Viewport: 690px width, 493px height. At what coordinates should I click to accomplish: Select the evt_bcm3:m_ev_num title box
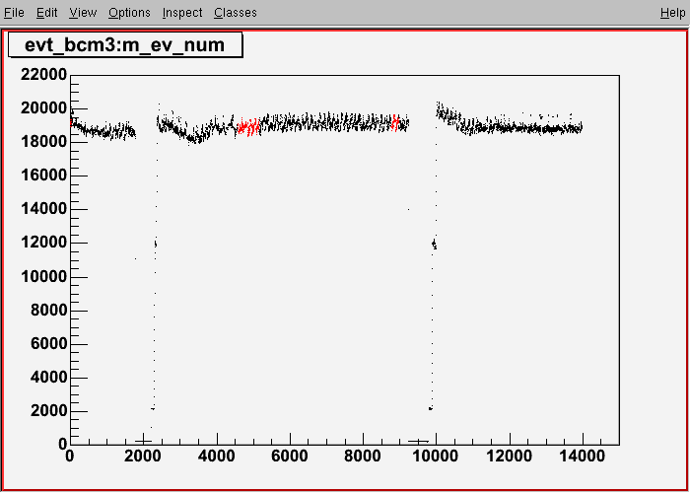click(x=125, y=45)
